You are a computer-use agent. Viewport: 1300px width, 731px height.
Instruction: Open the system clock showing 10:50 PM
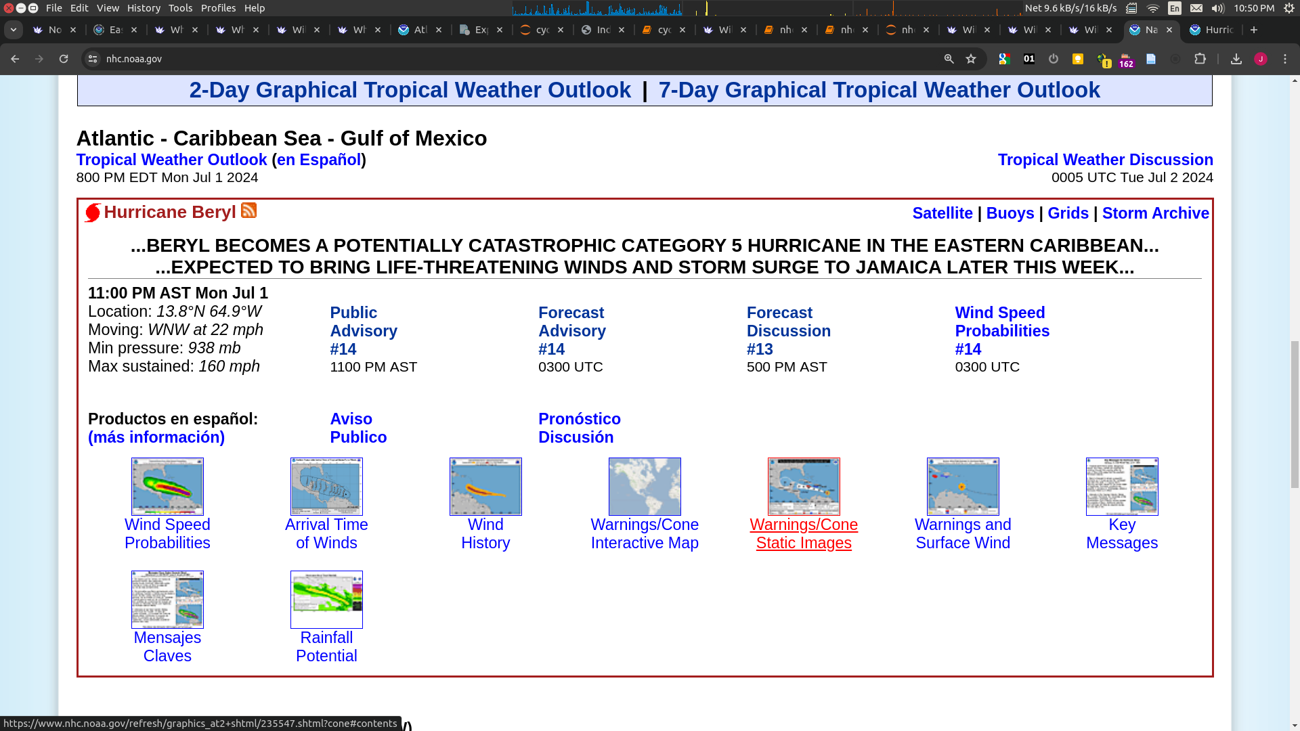tap(1254, 8)
